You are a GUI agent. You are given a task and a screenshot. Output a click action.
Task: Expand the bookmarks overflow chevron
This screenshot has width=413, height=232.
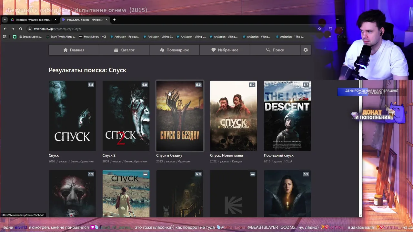coord(330,37)
